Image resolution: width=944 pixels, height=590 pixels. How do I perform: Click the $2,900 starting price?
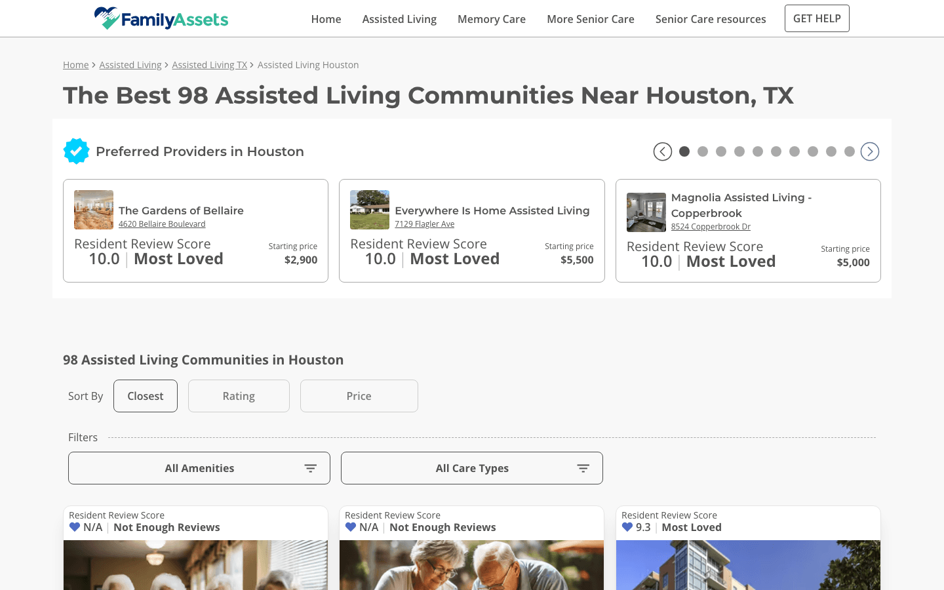coord(301,260)
